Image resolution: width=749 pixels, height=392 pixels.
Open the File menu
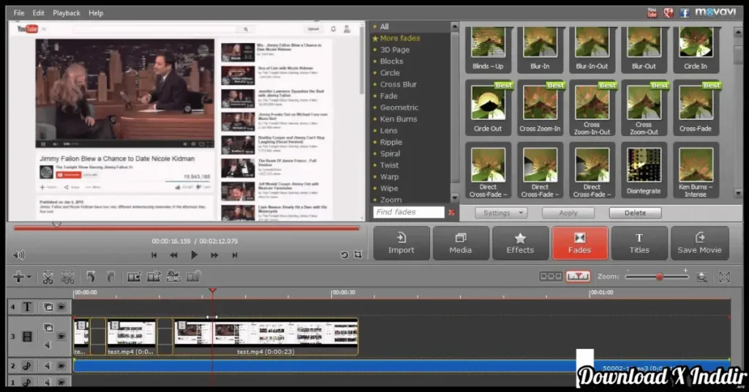click(x=18, y=13)
